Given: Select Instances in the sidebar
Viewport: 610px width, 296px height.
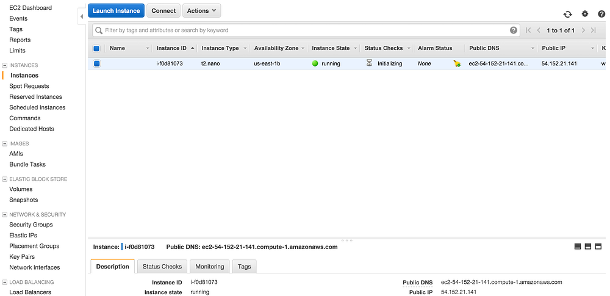Looking at the screenshot, I should pos(24,76).
